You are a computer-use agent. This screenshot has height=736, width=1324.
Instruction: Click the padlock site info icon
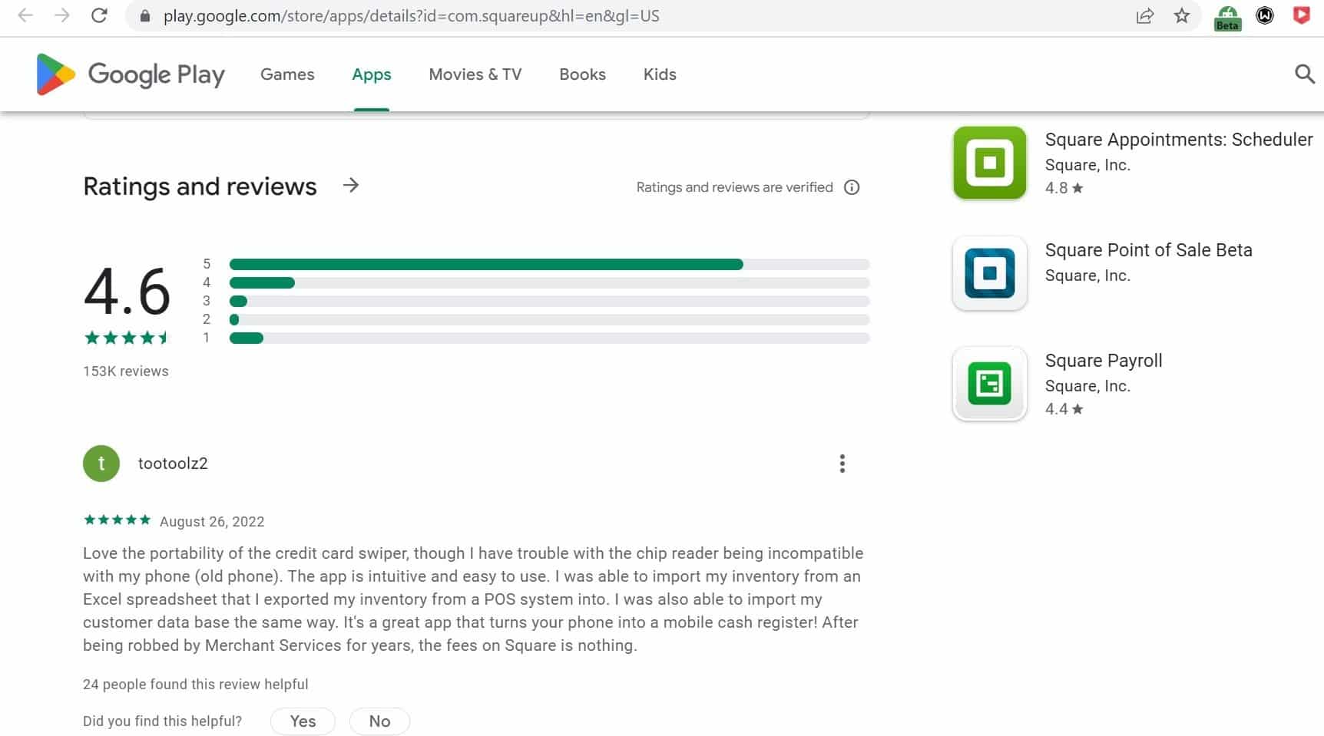click(144, 16)
